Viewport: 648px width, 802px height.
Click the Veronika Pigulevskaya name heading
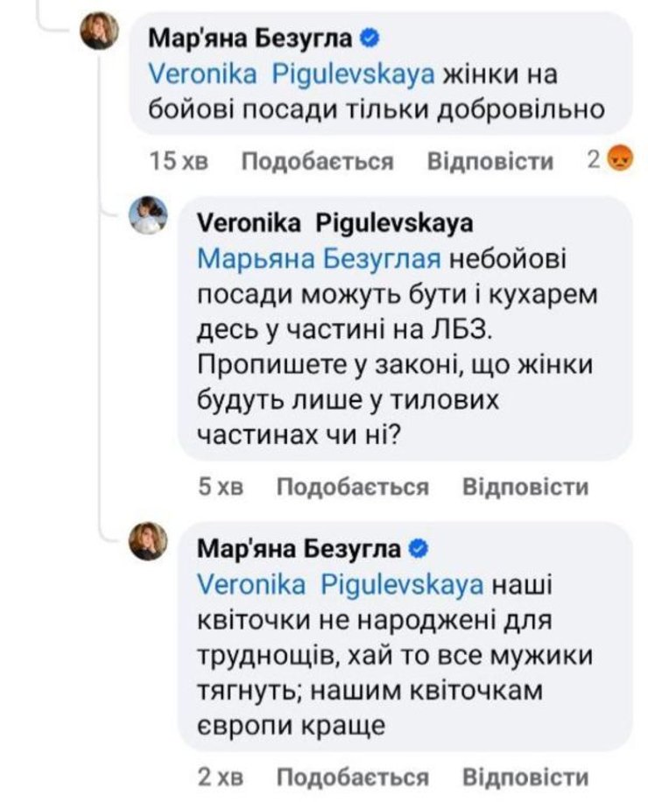pyautogui.click(x=339, y=222)
